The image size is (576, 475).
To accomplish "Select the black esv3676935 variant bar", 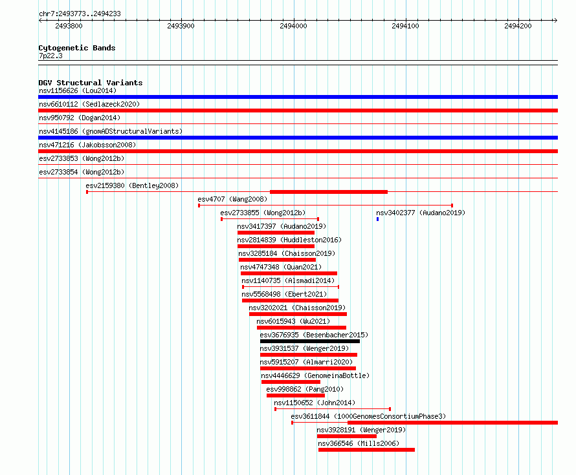I will (310, 341).
